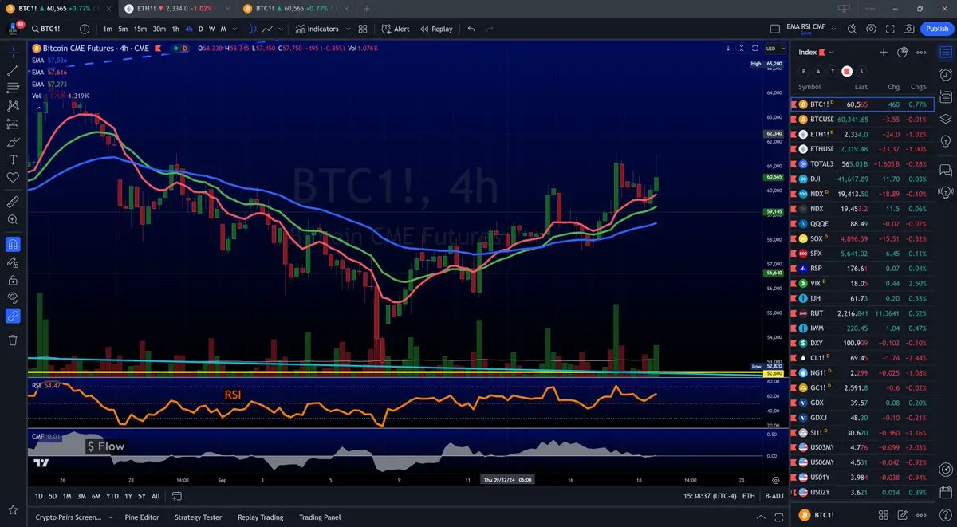957x527 pixels.
Task: Toggle the drawings sync link icon
Action: click(13, 316)
